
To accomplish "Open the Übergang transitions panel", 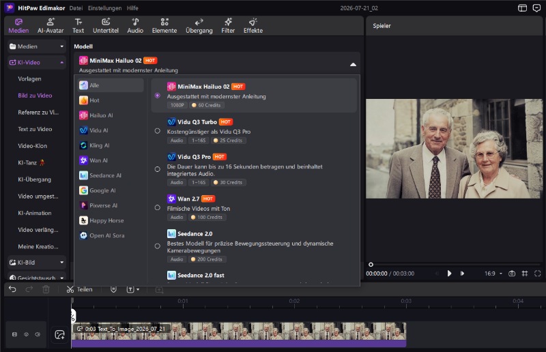I will coord(199,26).
